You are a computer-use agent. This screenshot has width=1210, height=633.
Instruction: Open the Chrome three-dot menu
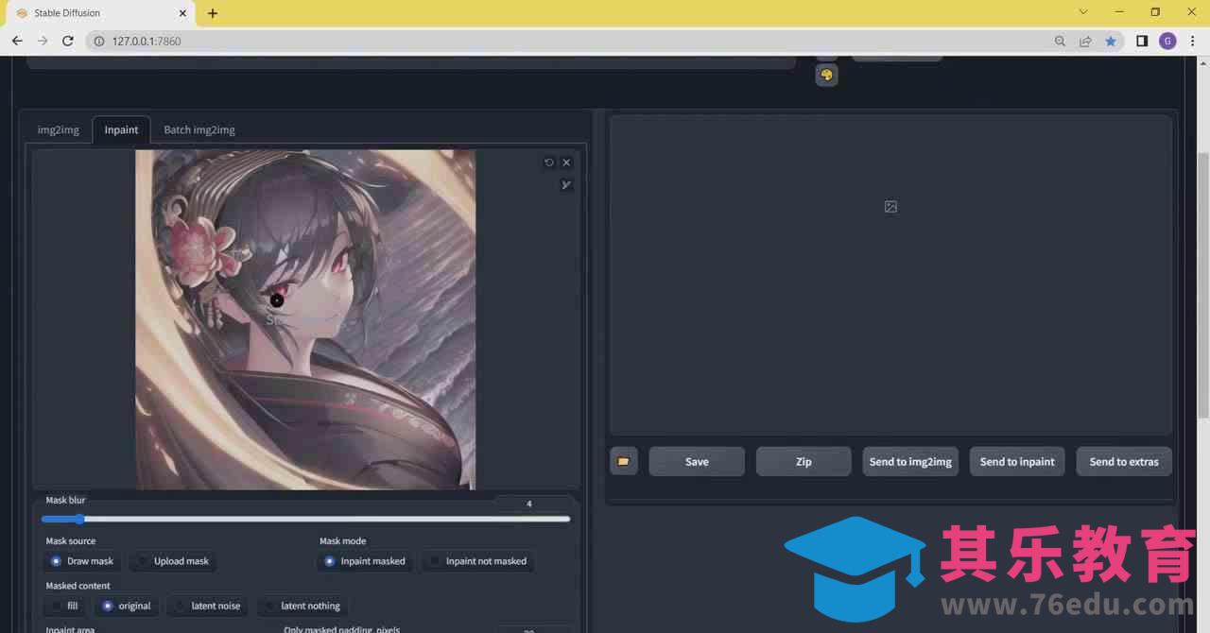[1193, 42]
